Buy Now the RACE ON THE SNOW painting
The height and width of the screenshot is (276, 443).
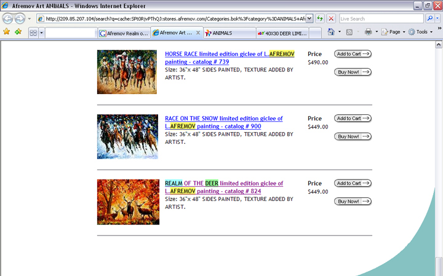[x=353, y=136]
